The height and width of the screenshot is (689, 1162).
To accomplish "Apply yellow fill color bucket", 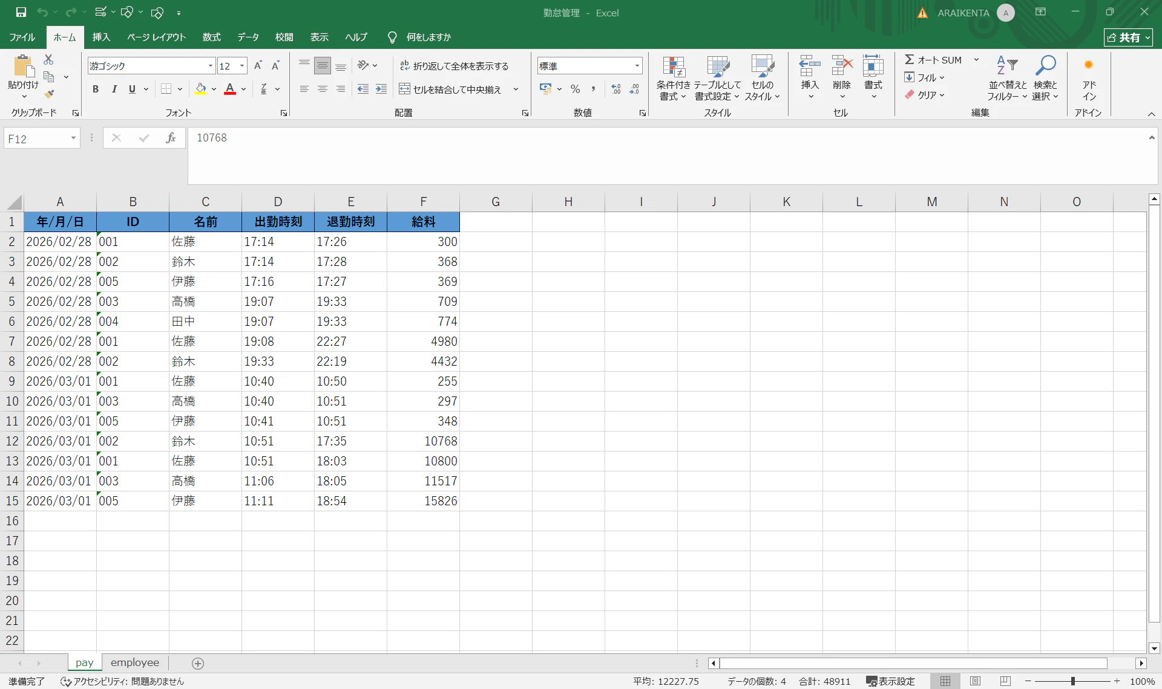I will tap(200, 89).
